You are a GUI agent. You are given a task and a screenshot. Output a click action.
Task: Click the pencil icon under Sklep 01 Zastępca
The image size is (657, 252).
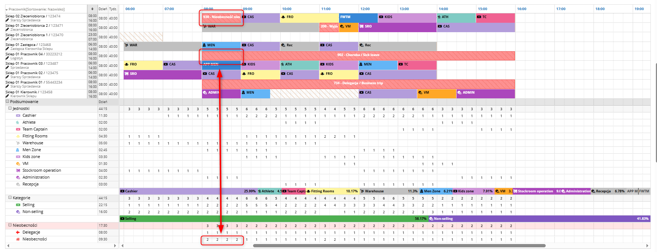7,48
